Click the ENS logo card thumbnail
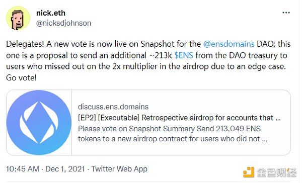The image size is (302, 183). coord(39,123)
